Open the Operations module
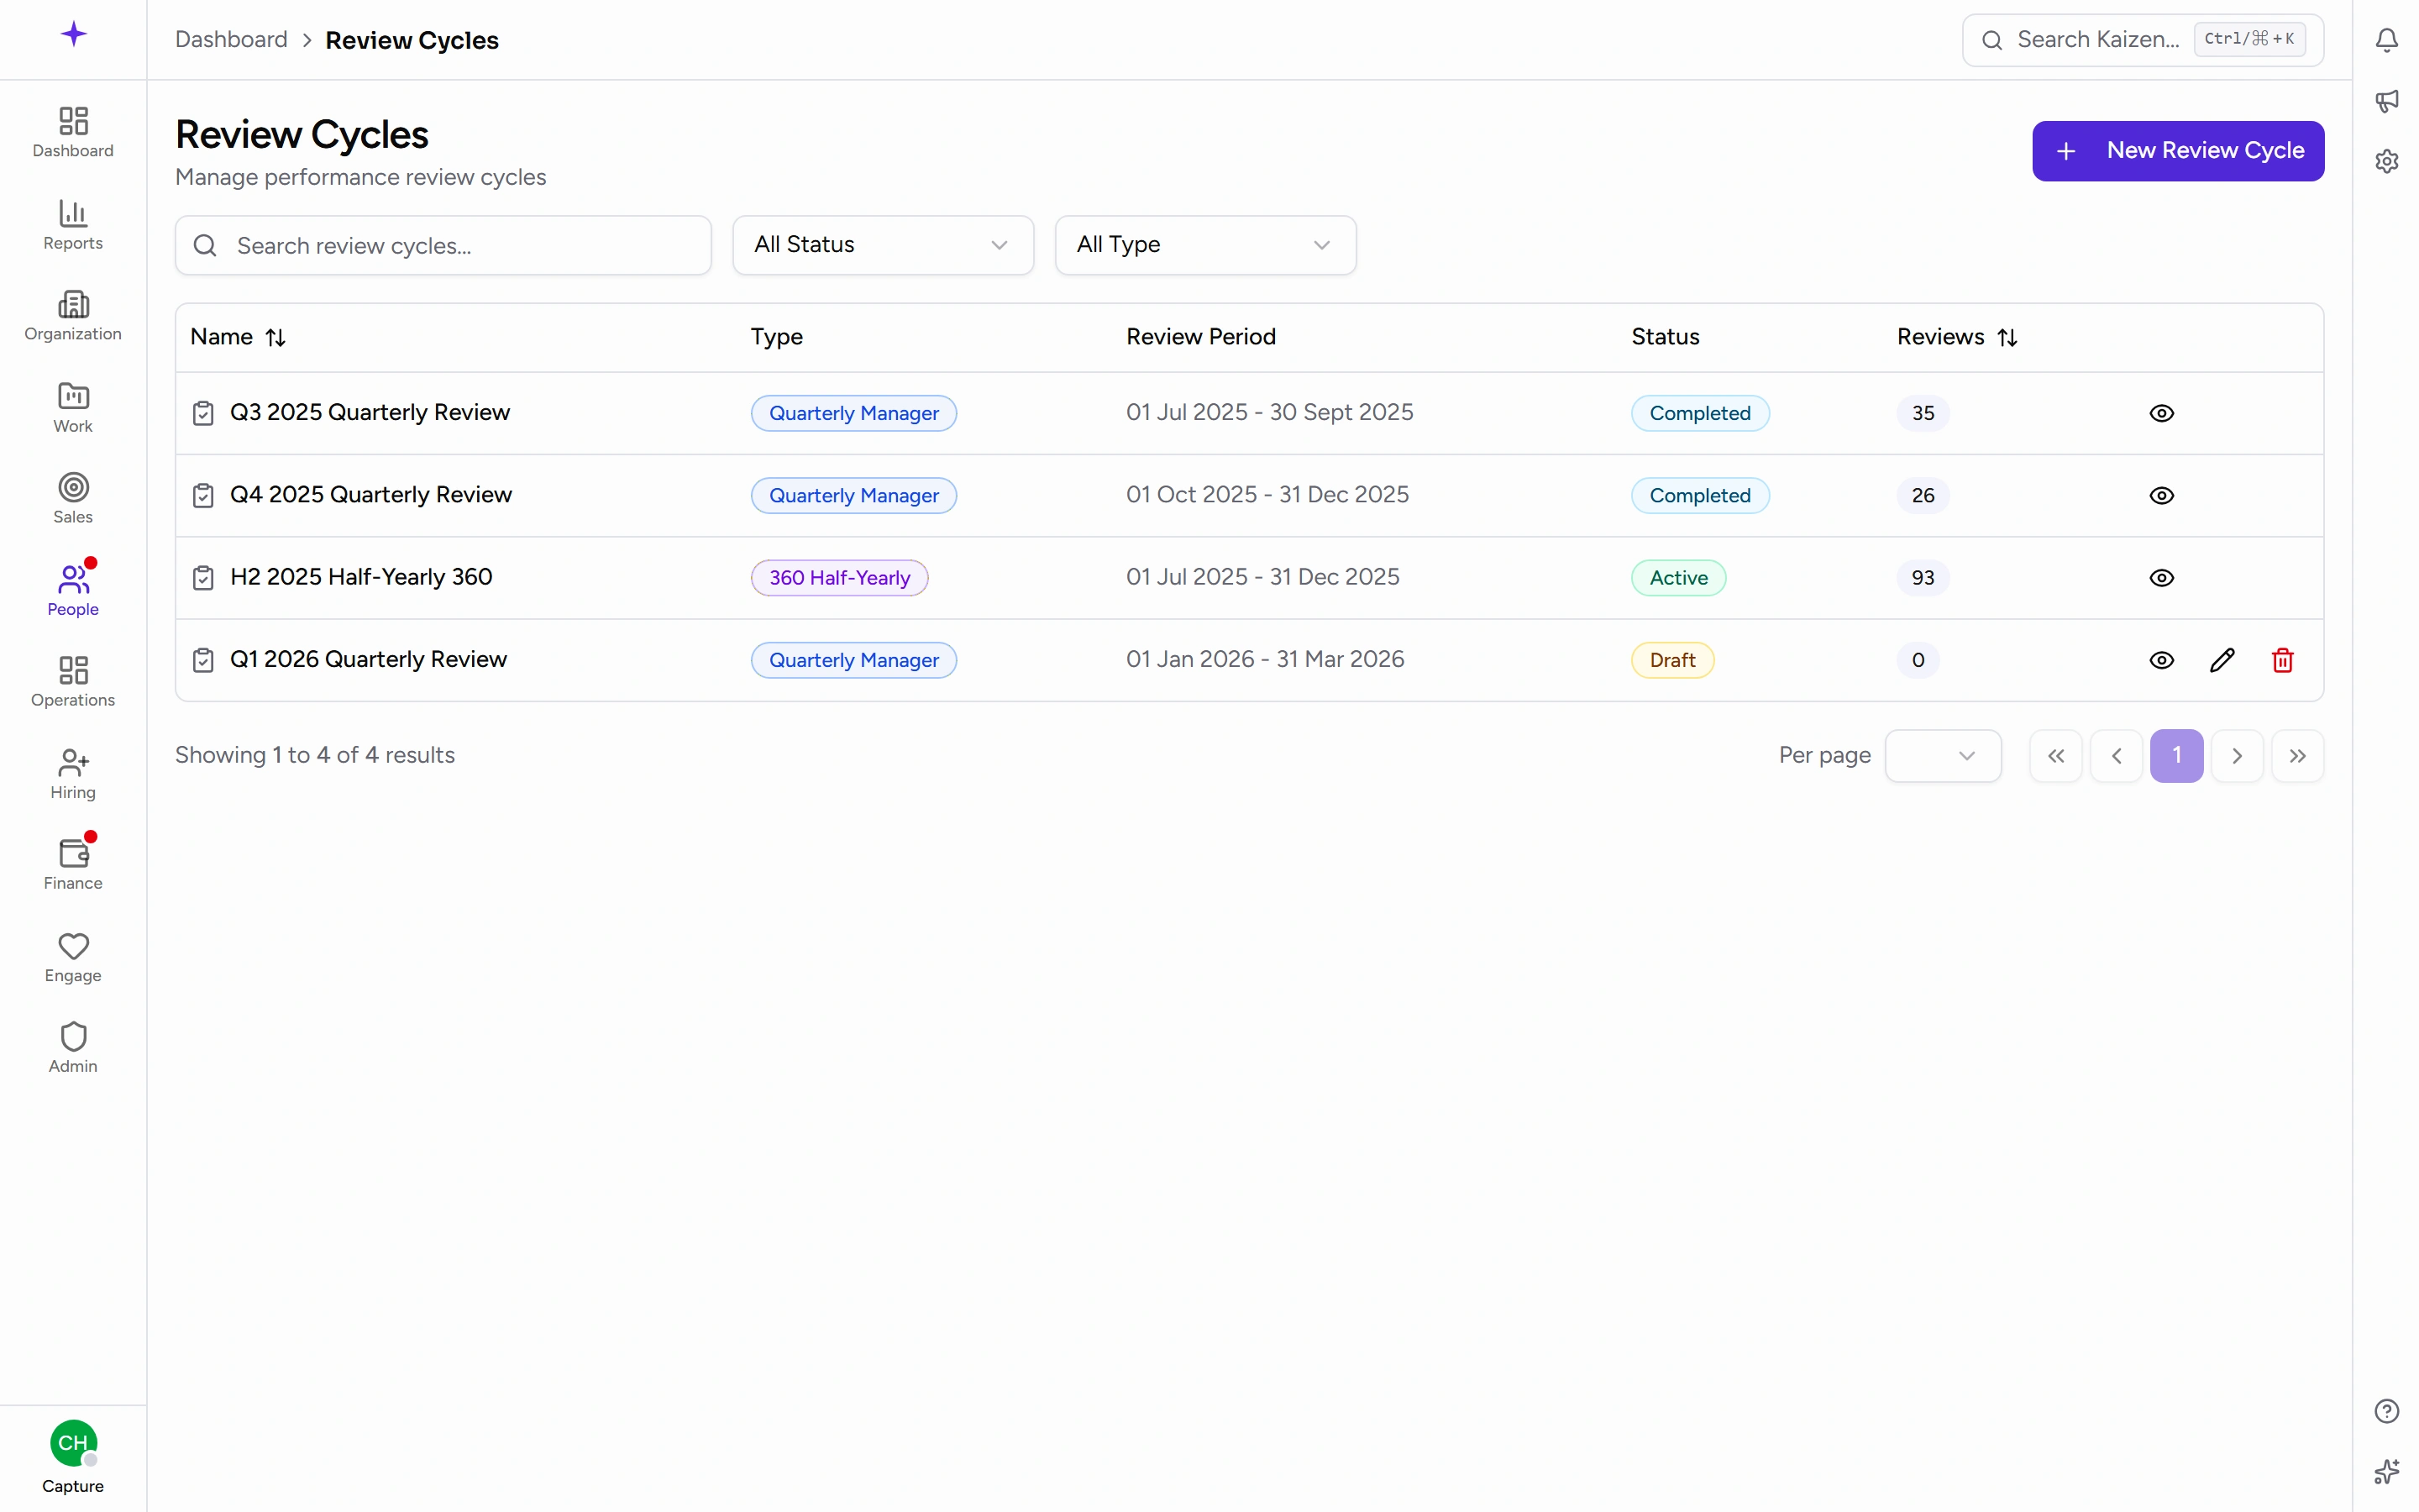2419x1512 pixels. [x=73, y=682]
